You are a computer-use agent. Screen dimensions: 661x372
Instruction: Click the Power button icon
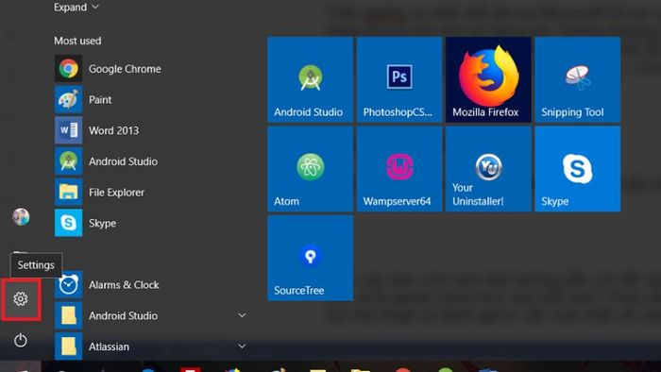tap(20, 340)
